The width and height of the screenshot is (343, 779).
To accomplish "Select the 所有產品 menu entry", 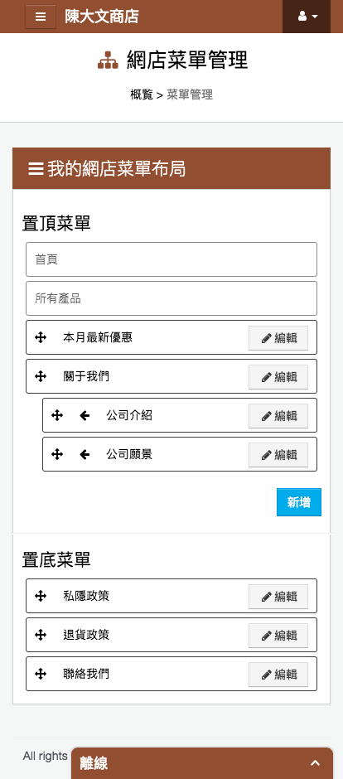I will click(x=171, y=298).
